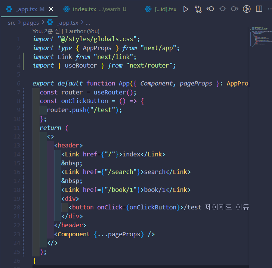Click the GitLens author blame annotation
This screenshot has height=268, width=272.
click(x=66, y=31)
